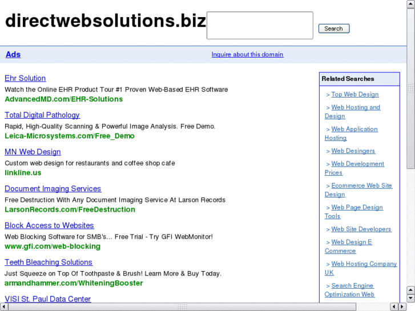Visit AdvancedMD.com/EHR-Solutions URL
Image resolution: width=415 pixels, height=311 pixels.
[x=63, y=99]
